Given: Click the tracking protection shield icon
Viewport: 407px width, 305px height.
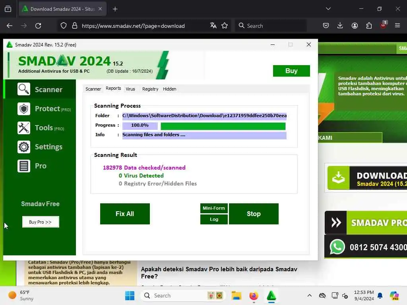Looking at the screenshot, I should (64, 26).
